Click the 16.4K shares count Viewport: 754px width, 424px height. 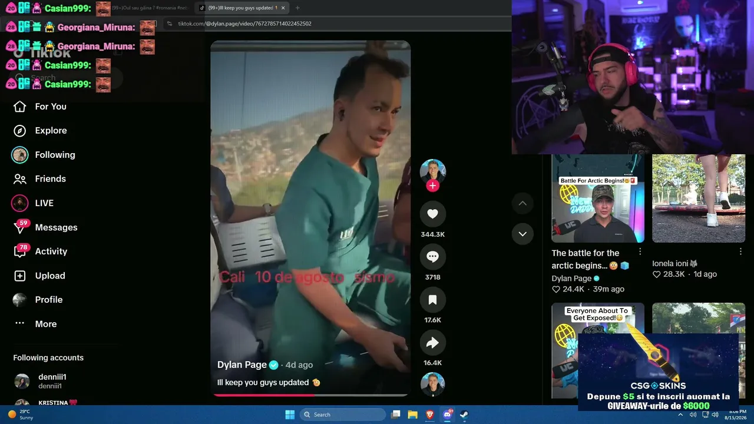[x=432, y=363]
